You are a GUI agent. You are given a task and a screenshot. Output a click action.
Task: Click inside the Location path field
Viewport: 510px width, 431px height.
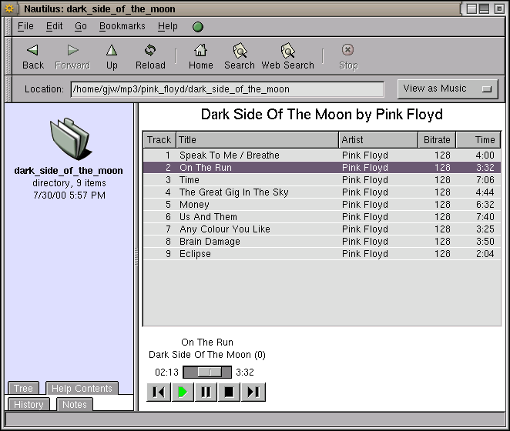point(226,89)
